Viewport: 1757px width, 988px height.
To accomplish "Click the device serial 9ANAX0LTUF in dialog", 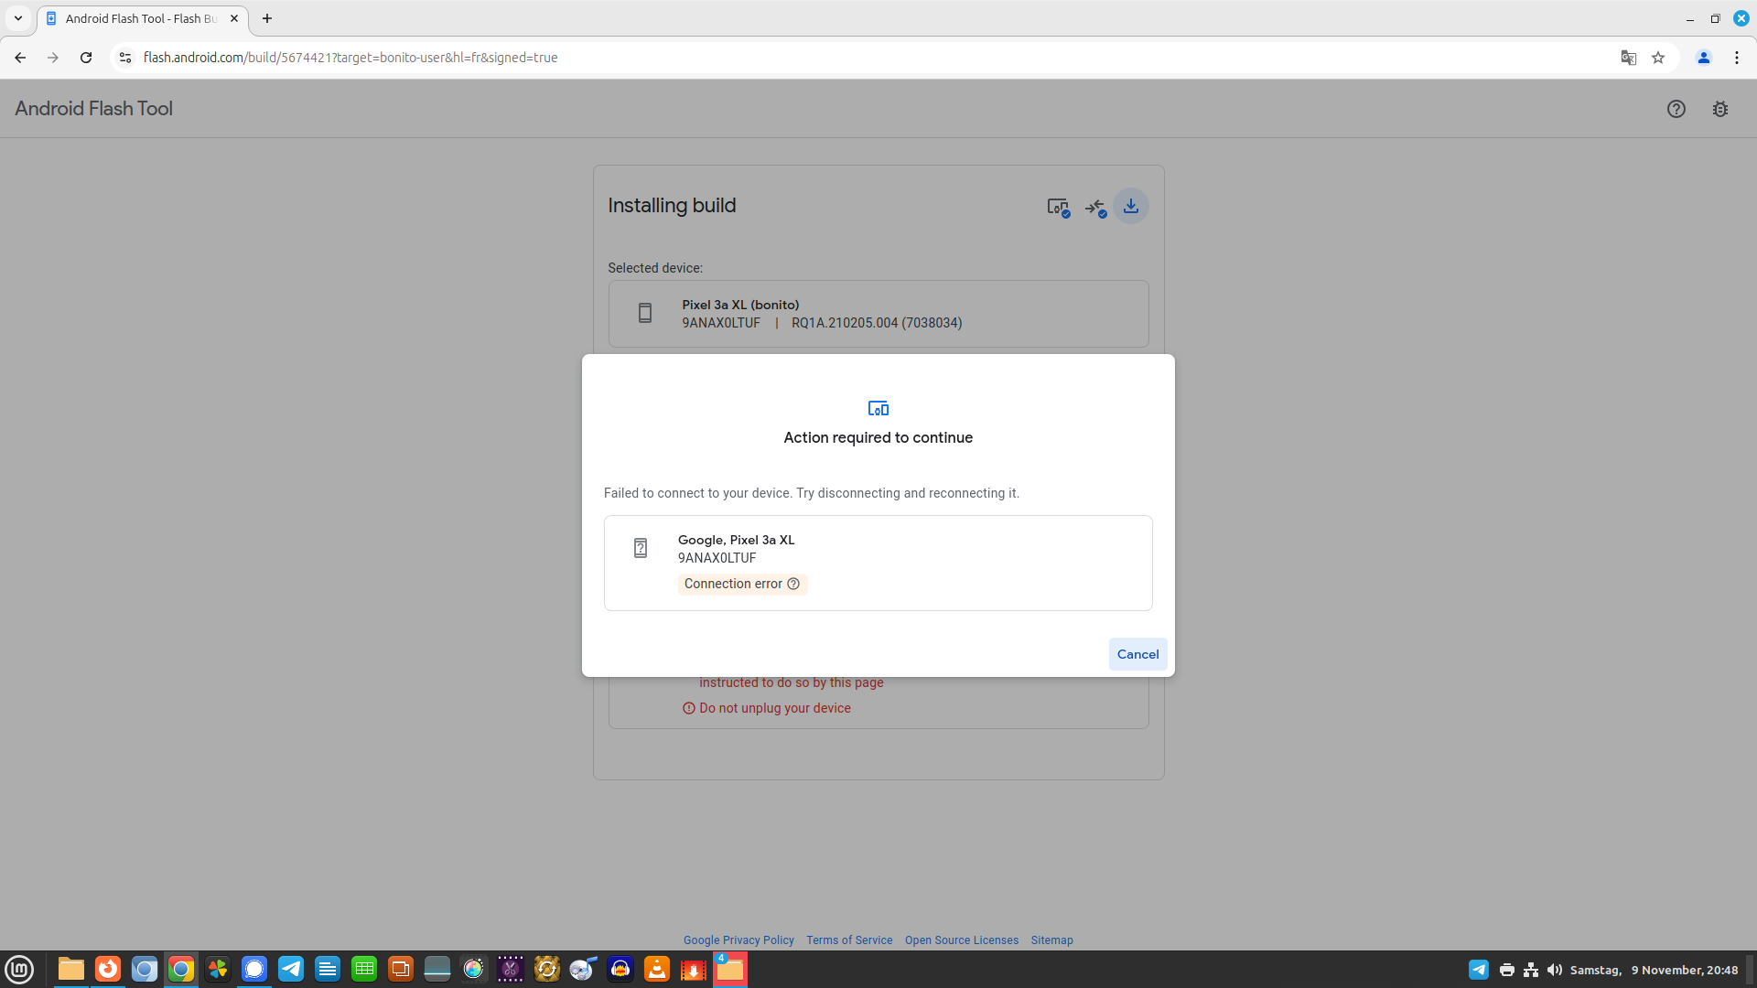I will (x=717, y=558).
